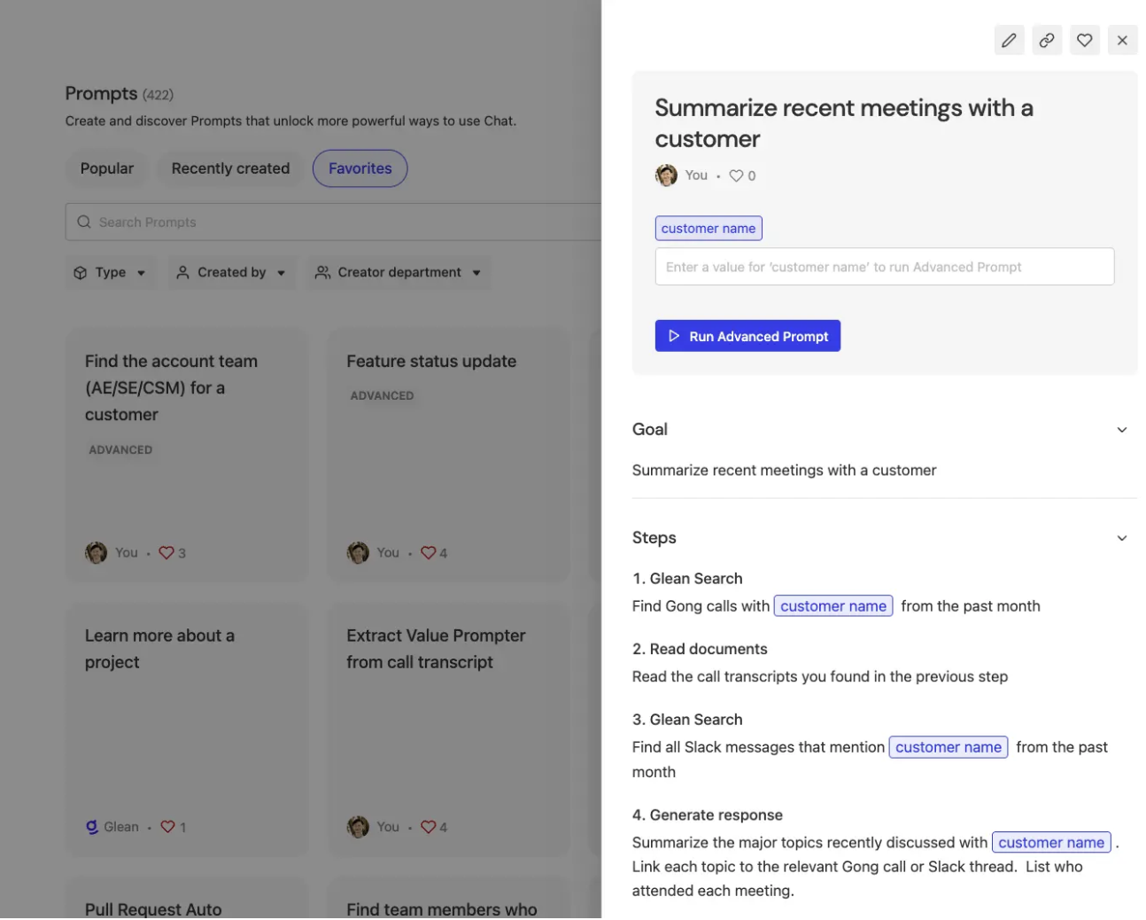
Task: Click the customer name value input field
Action: pyautogui.click(x=884, y=267)
